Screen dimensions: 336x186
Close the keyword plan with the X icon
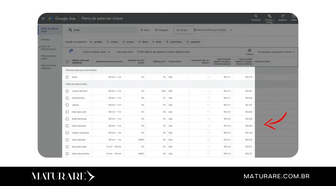43,19
